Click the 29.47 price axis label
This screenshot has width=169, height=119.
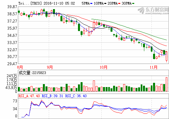[x=12, y=64]
